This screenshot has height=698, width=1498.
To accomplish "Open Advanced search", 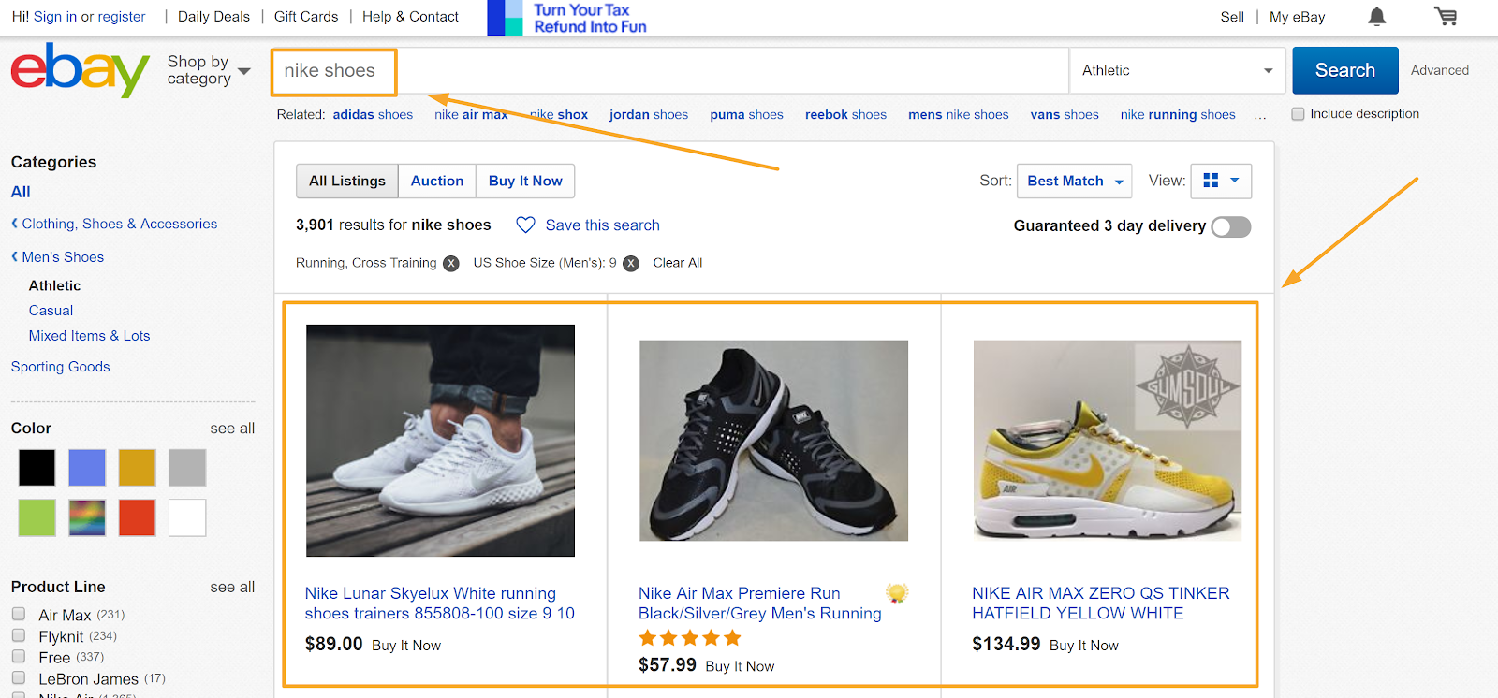I will pyautogui.click(x=1440, y=70).
